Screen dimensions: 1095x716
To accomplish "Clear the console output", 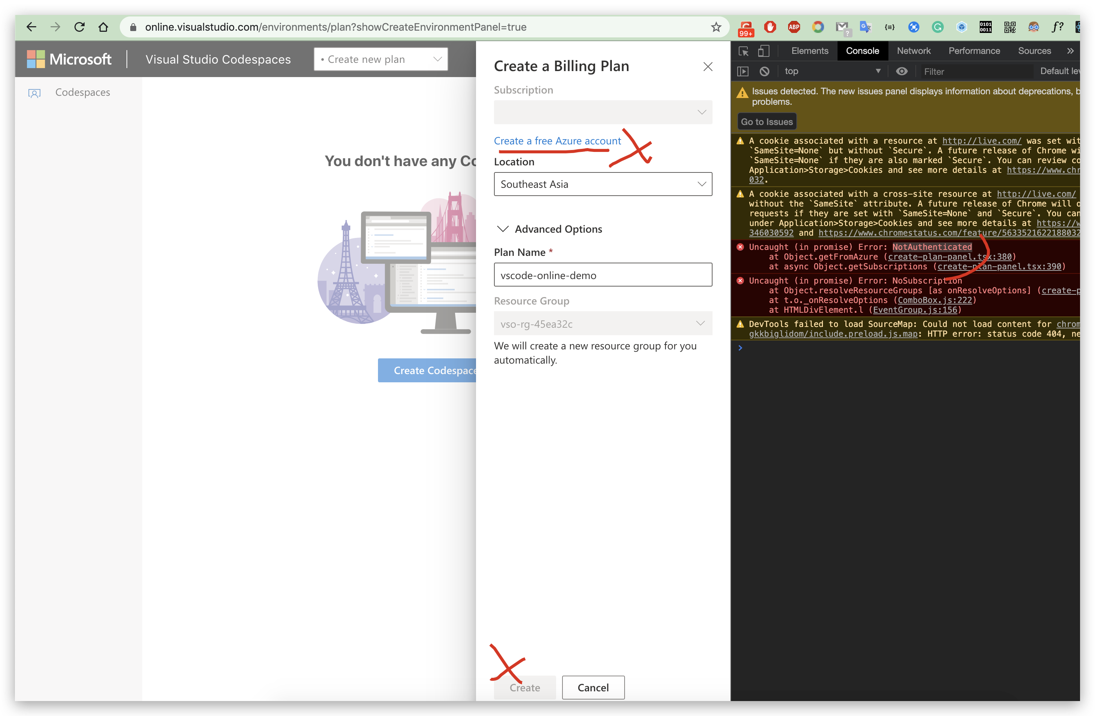I will pyautogui.click(x=764, y=71).
